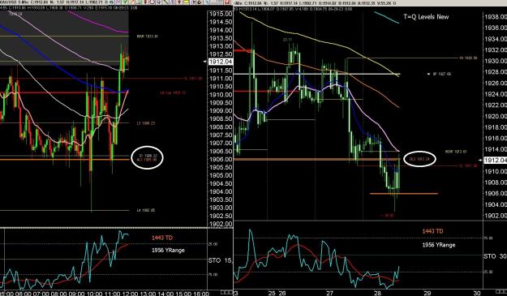Click the 1926.00 level on right price axis
This screenshot has height=296, width=507.
(496, 83)
